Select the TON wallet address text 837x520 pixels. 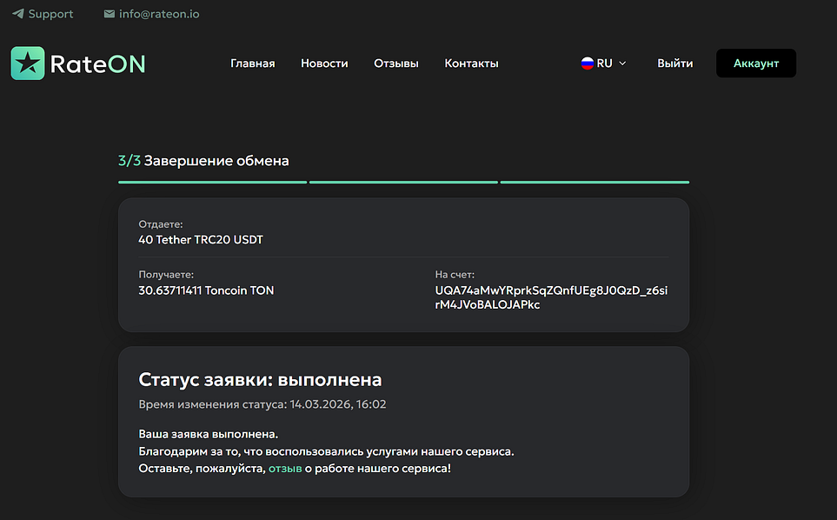(551, 297)
